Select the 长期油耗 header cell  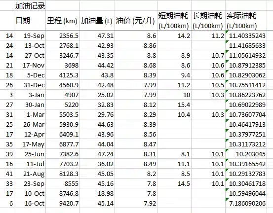click(x=208, y=21)
